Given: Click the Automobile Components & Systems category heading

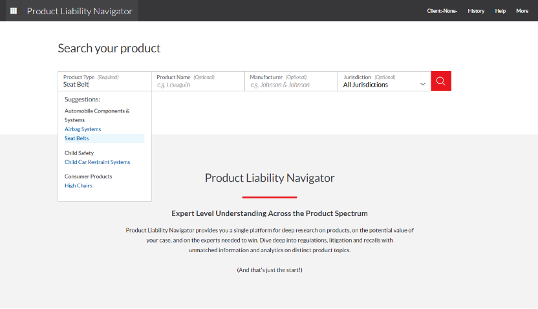Looking at the screenshot, I should tap(97, 116).
